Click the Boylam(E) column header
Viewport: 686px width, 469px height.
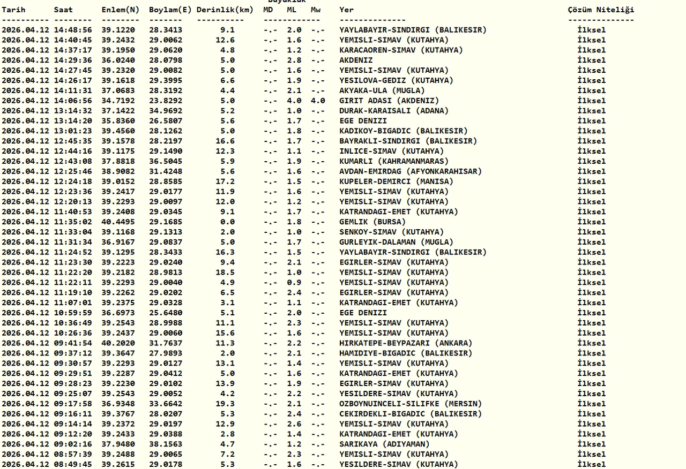170,10
